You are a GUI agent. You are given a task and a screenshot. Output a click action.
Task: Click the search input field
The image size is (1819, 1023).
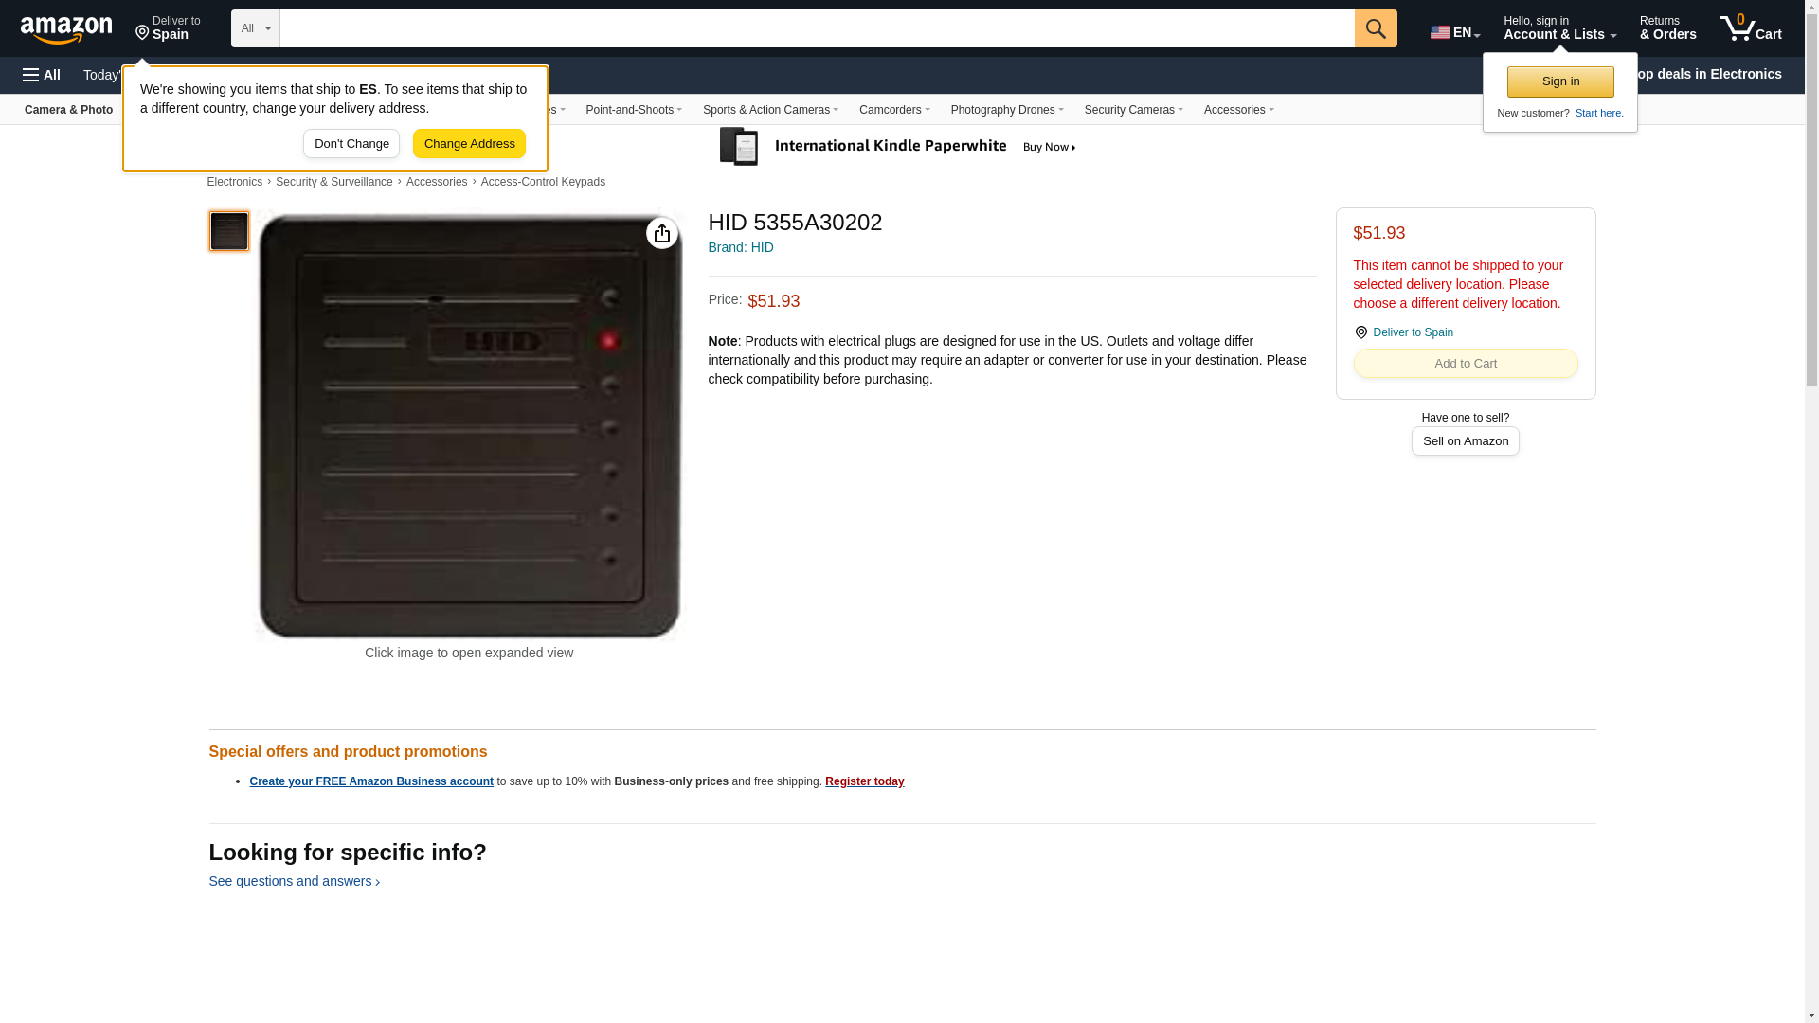coord(817,28)
